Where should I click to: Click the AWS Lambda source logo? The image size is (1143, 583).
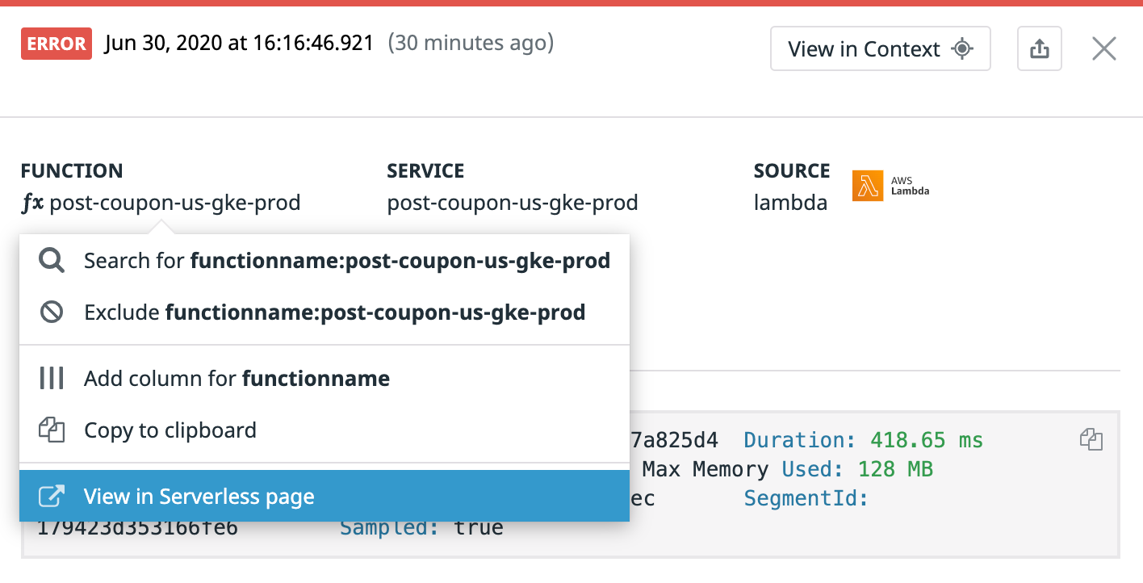(891, 186)
